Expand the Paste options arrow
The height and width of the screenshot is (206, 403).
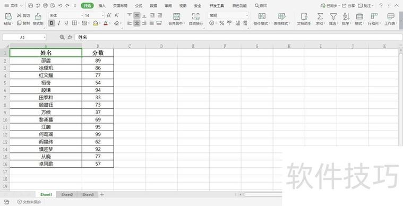[13, 23]
